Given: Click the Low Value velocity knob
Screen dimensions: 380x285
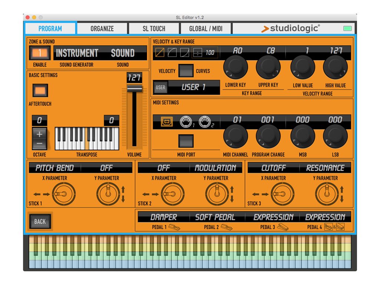Looking at the screenshot, I should (303, 67).
